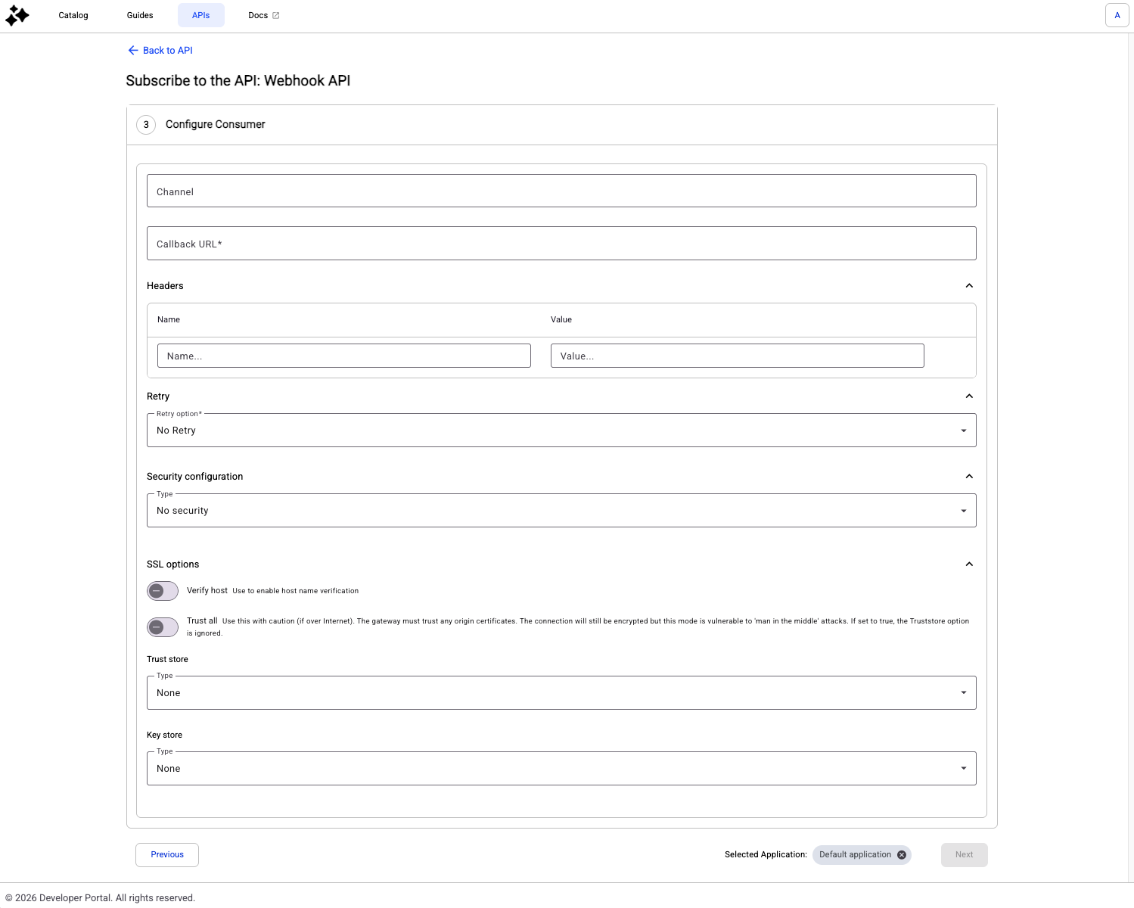Go to the Catalog tab
The image size is (1134, 908).
[73, 16]
